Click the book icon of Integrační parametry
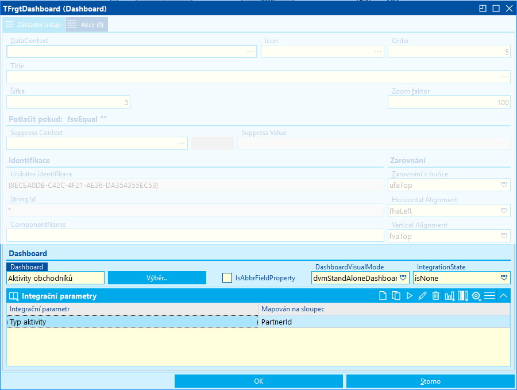Screen dimensions: 517x390 [14, 296]
